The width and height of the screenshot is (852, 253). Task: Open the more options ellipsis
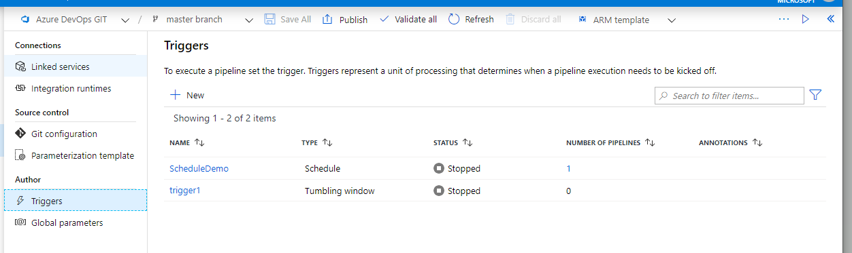pos(784,19)
